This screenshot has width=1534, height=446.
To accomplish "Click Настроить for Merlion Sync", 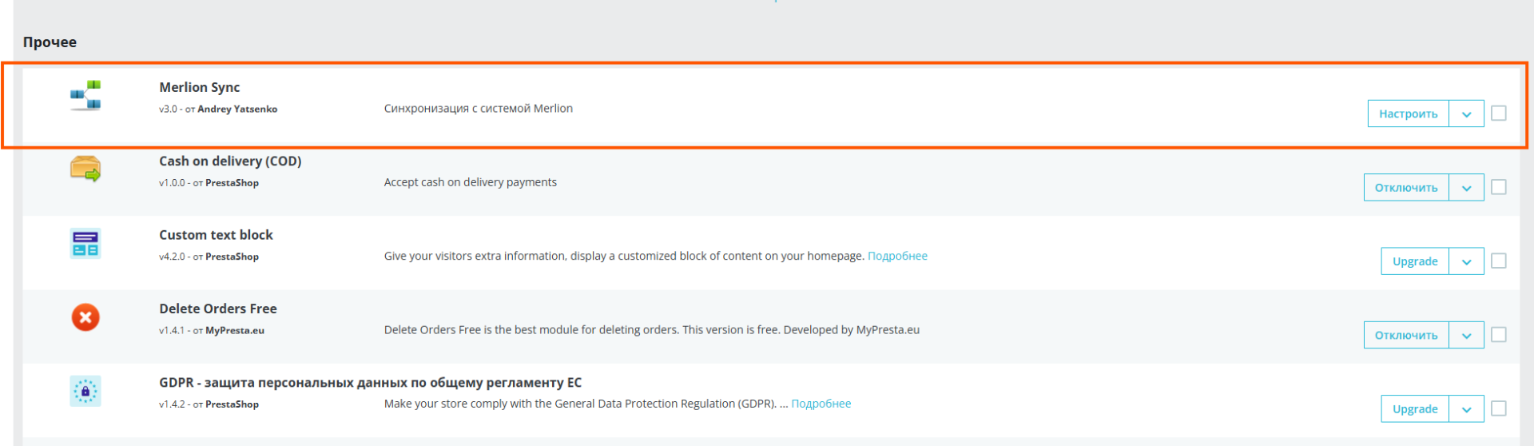I will pyautogui.click(x=1409, y=113).
